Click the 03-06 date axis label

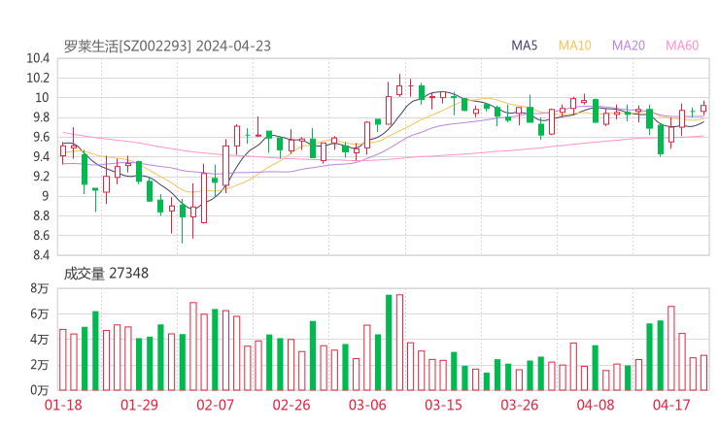coord(367,405)
